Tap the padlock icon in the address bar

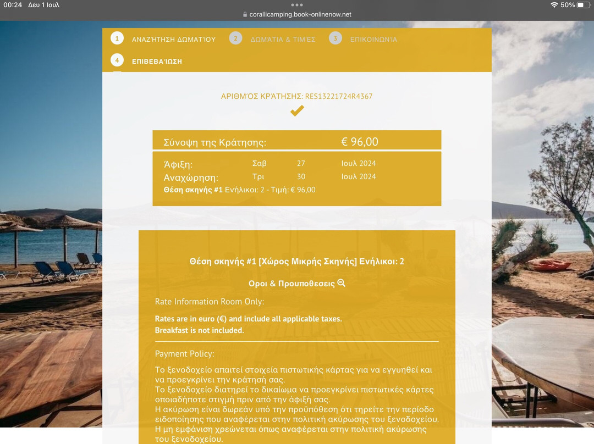(245, 15)
